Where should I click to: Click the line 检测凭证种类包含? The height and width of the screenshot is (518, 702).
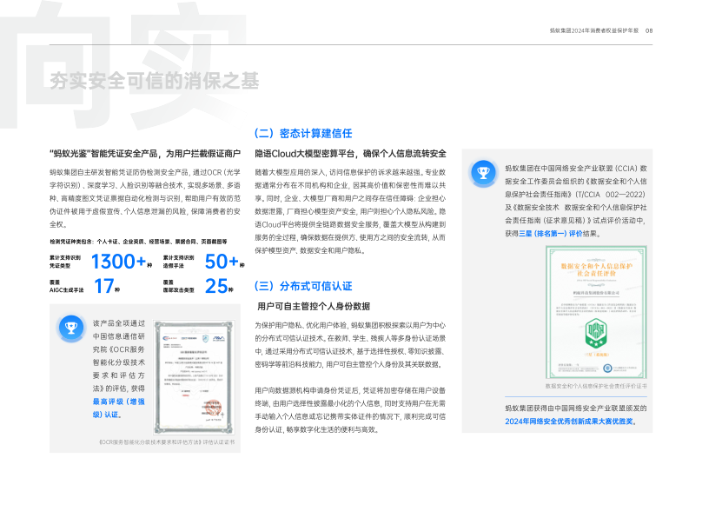click(138, 242)
